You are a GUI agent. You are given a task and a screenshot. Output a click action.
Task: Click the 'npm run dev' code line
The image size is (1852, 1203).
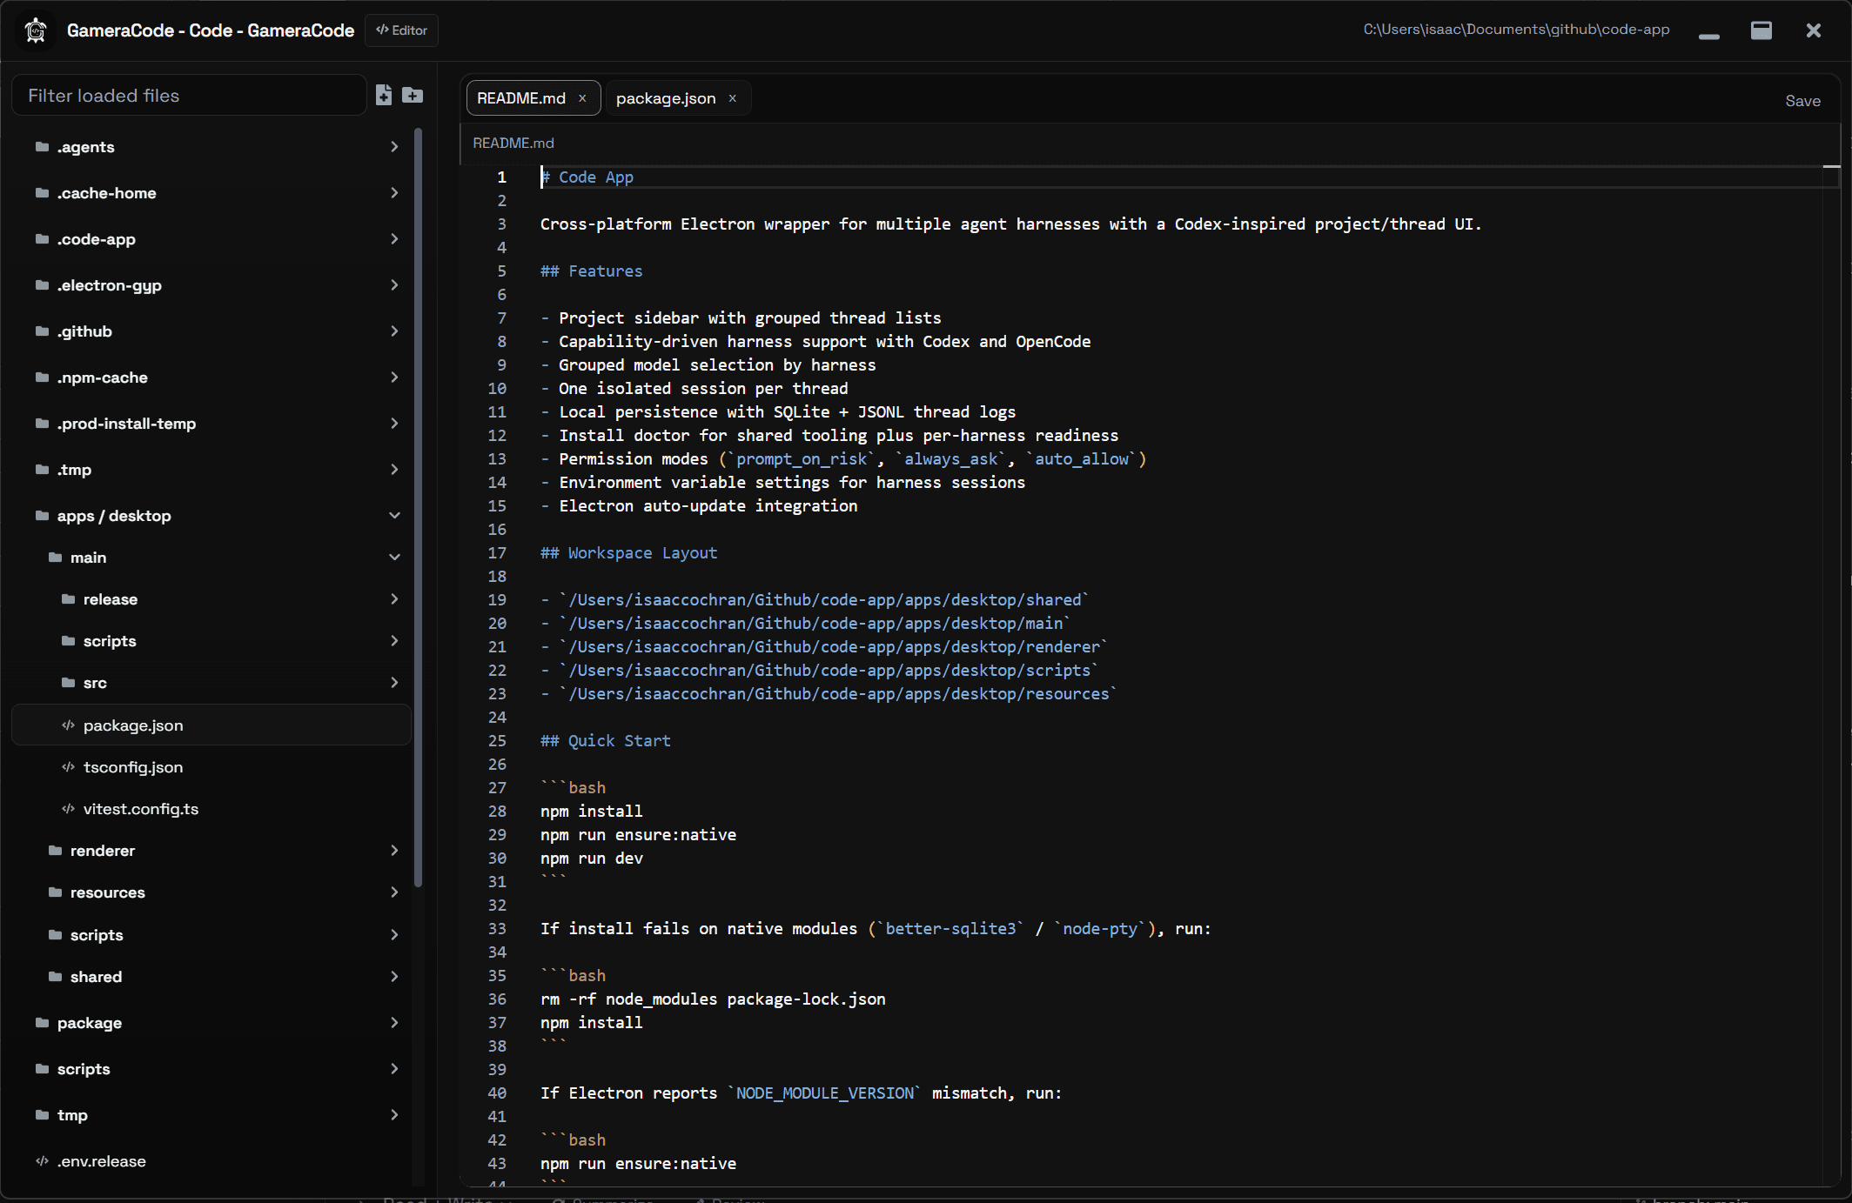click(x=592, y=858)
